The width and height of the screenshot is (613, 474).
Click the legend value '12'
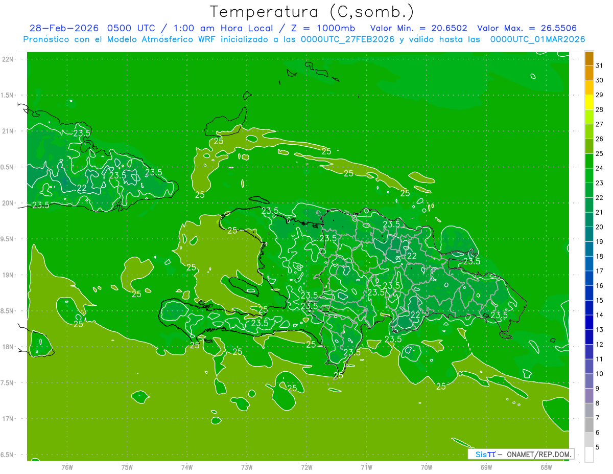coord(599,345)
